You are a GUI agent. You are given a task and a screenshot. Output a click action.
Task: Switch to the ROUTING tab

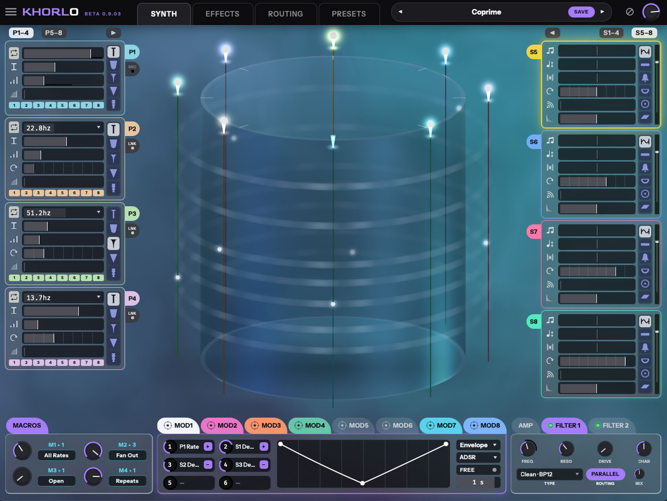[x=286, y=14]
